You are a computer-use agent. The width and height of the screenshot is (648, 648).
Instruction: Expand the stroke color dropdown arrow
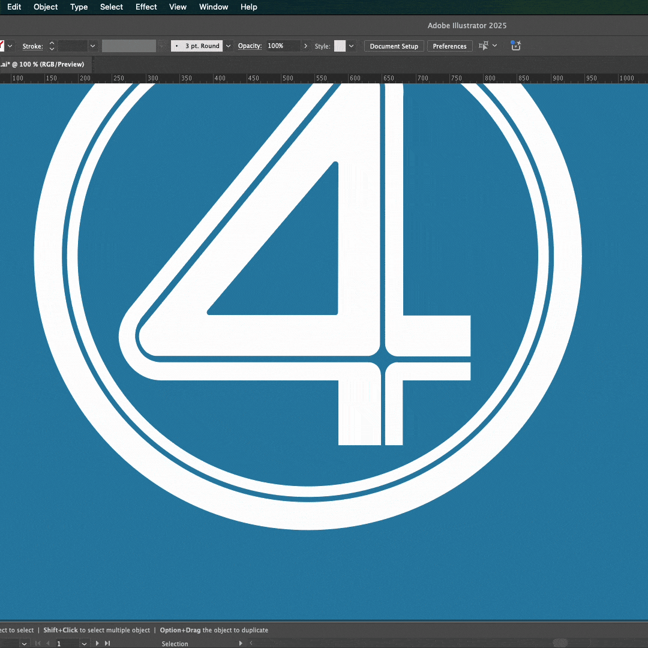[10, 46]
